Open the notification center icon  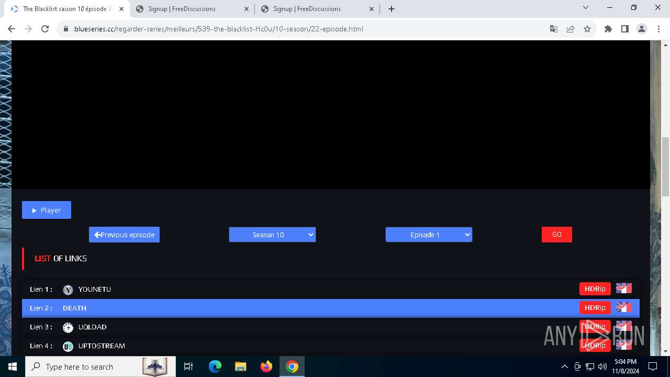(x=653, y=367)
